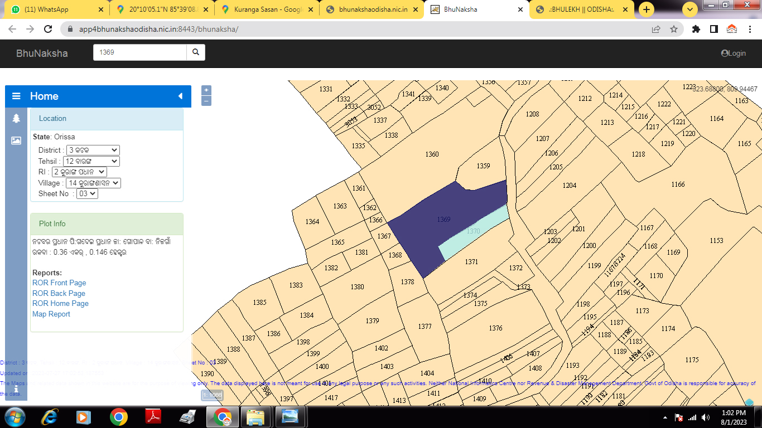Click the Login link
The height and width of the screenshot is (428, 762).
pyautogui.click(x=734, y=53)
